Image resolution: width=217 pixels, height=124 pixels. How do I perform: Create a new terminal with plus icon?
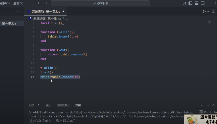point(198,105)
